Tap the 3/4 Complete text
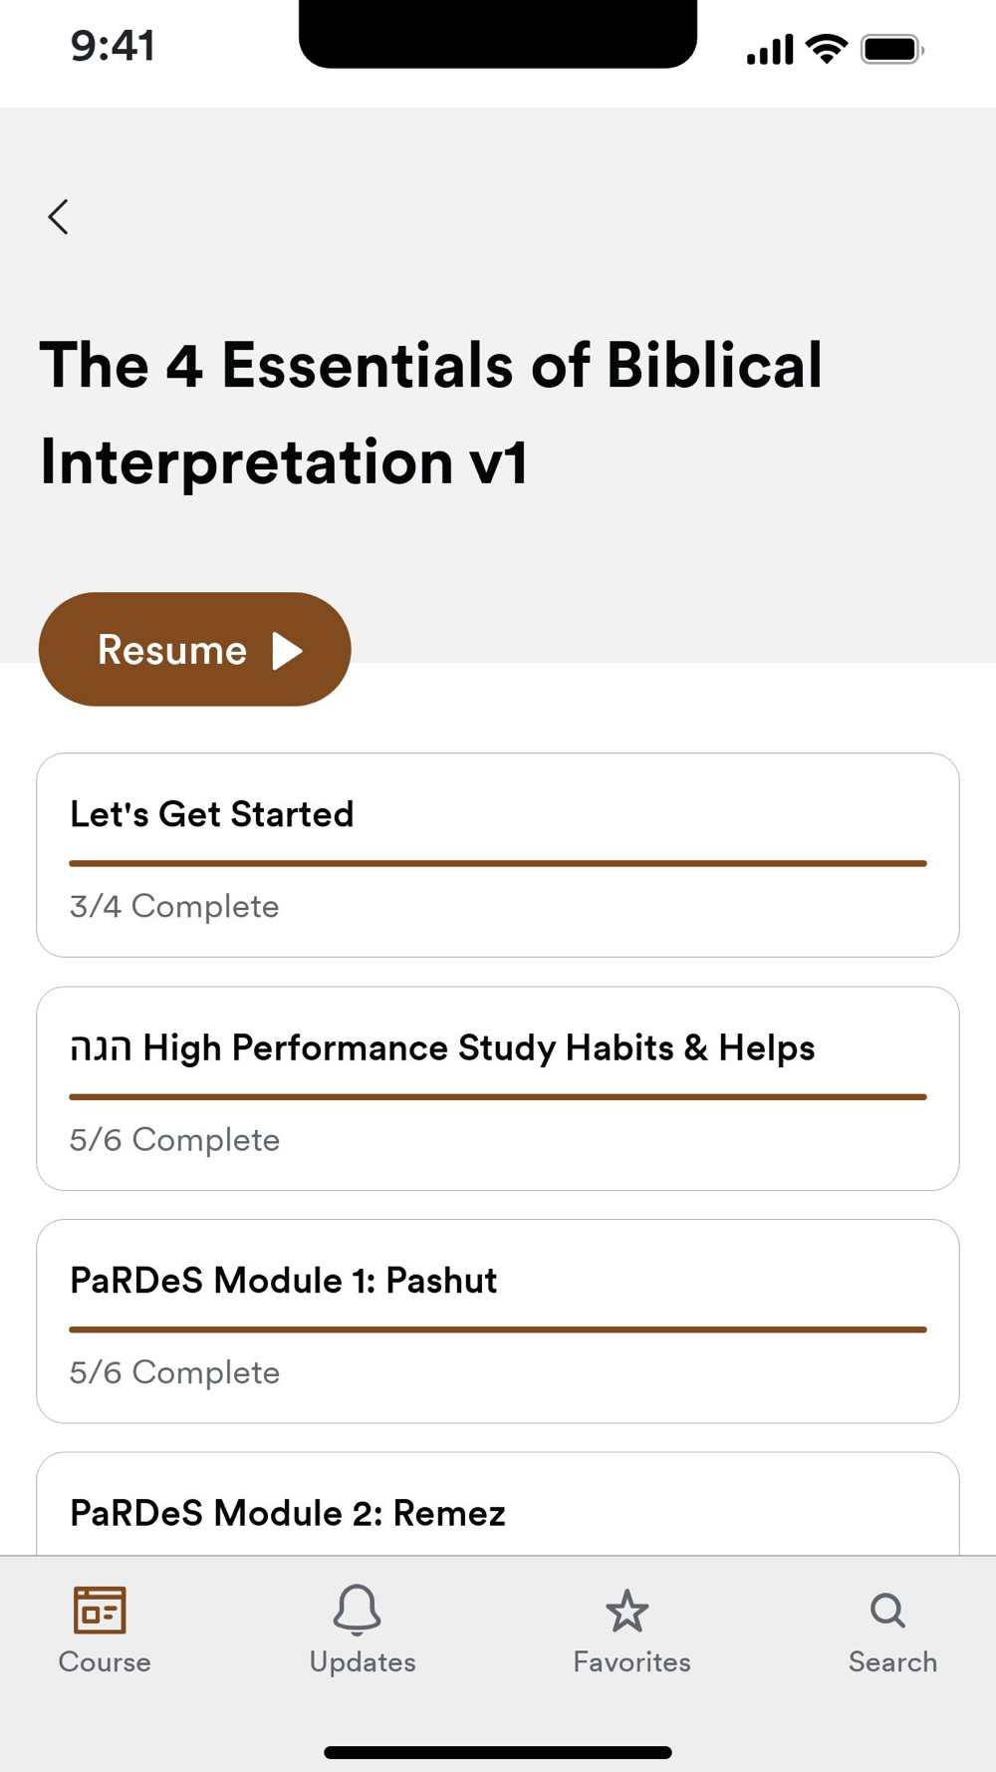Screen dimensions: 996x1772 pos(174,906)
